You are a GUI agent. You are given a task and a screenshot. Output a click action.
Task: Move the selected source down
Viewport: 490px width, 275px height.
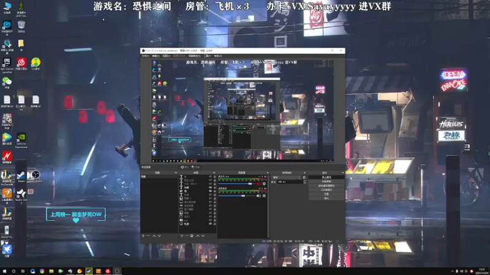coord(203,236)
